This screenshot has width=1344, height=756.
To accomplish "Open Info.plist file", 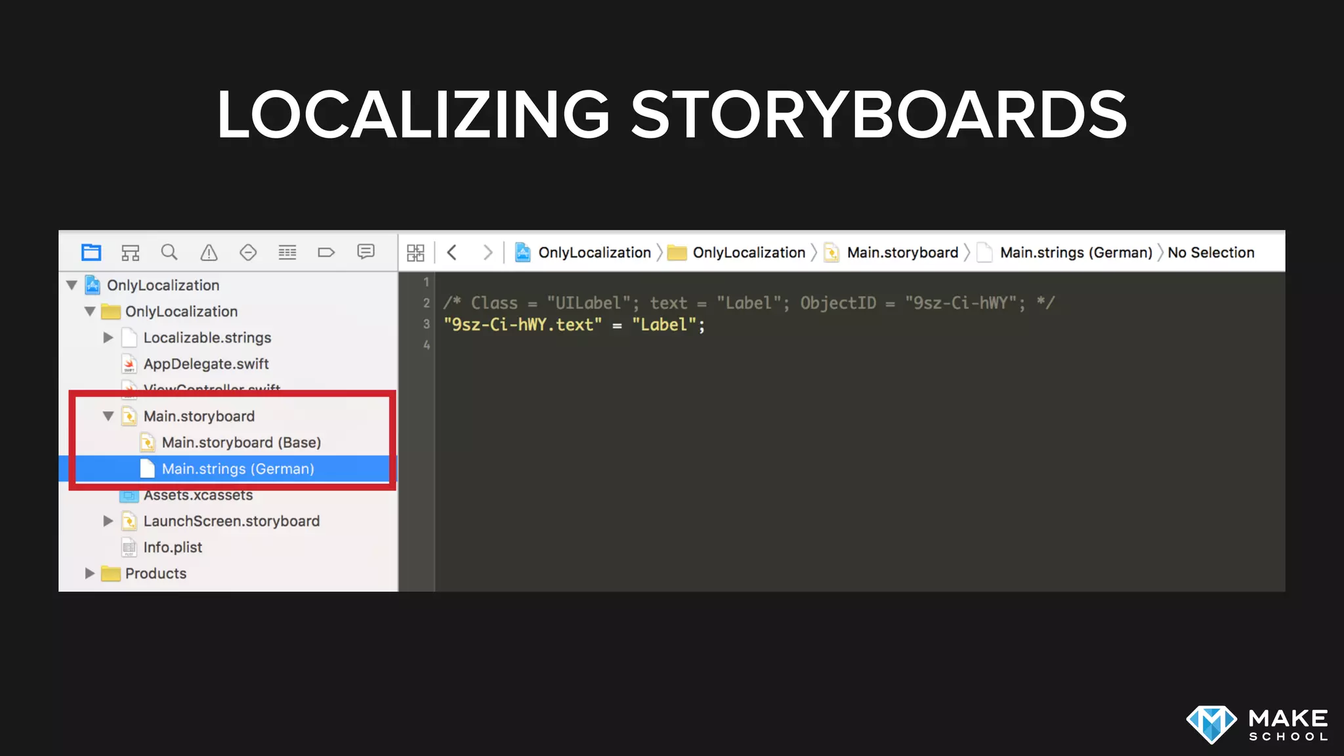I will click(228, 547).
